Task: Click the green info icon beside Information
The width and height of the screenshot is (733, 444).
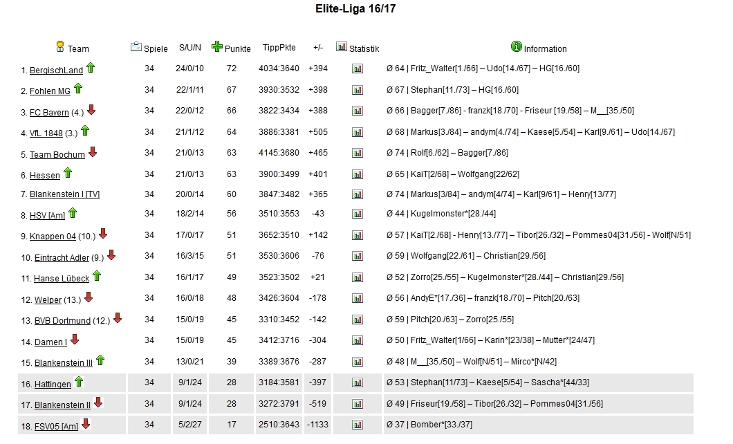Action: [516, 46]
